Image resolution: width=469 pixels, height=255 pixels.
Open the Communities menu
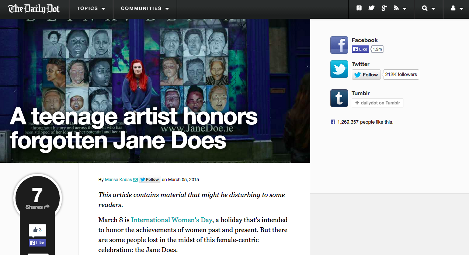(145, 8)
